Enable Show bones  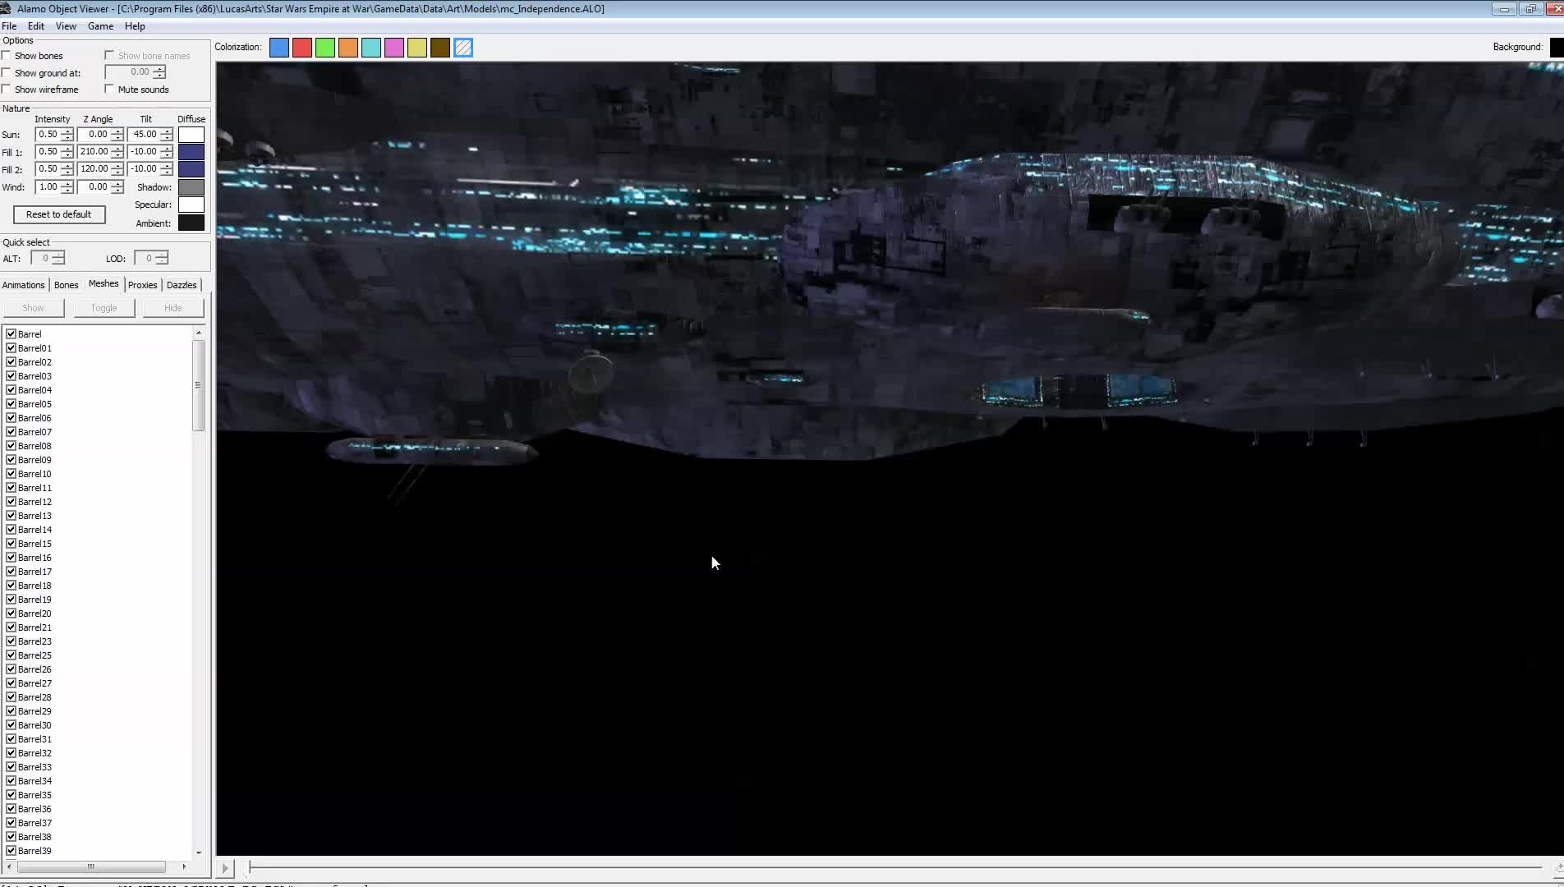pos(7,55)
